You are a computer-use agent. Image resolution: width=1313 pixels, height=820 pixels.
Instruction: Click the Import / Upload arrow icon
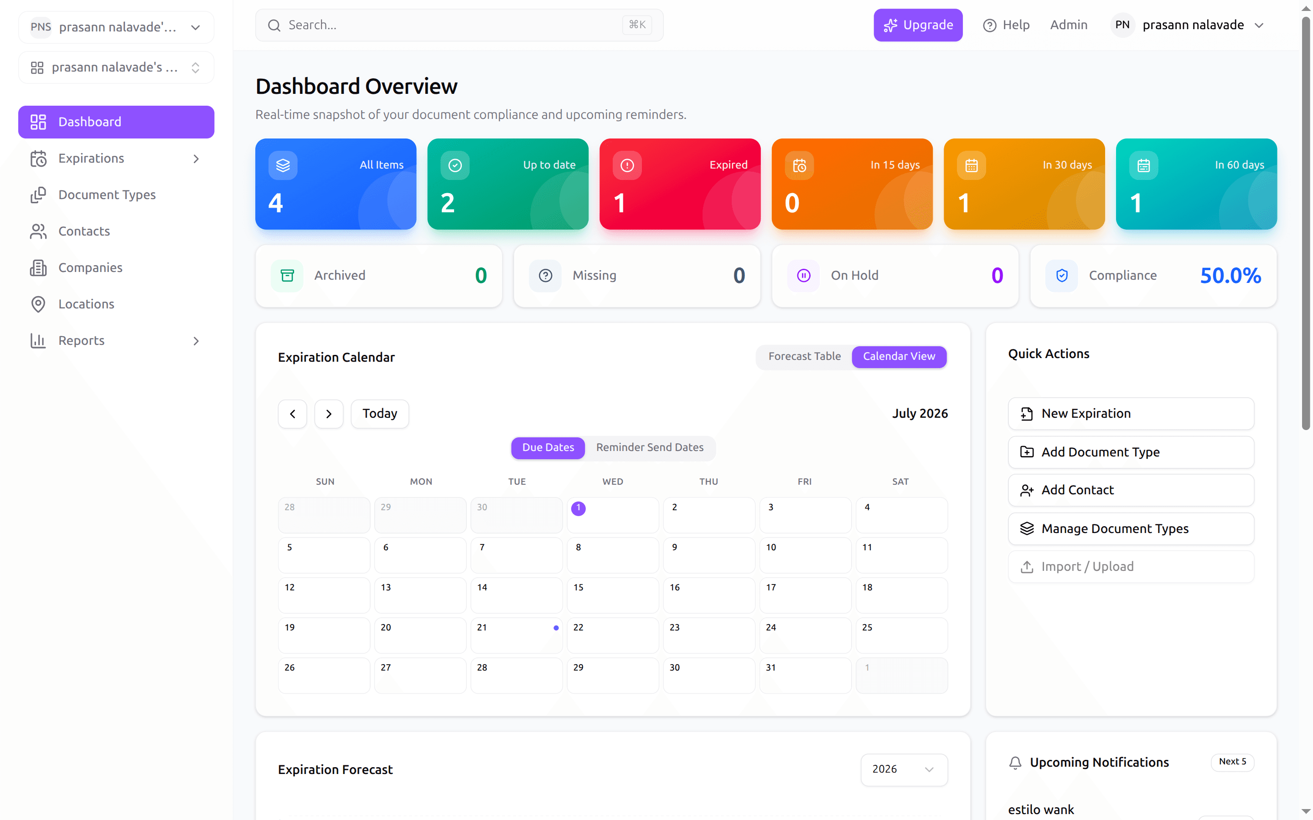[x=1027, y=567]
